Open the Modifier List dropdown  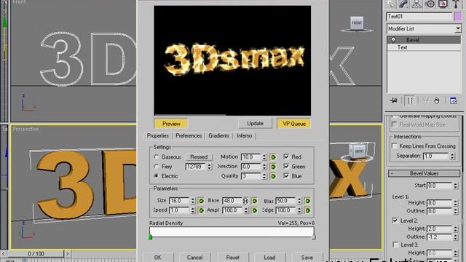pyautogui.click(x=458, y=28)
